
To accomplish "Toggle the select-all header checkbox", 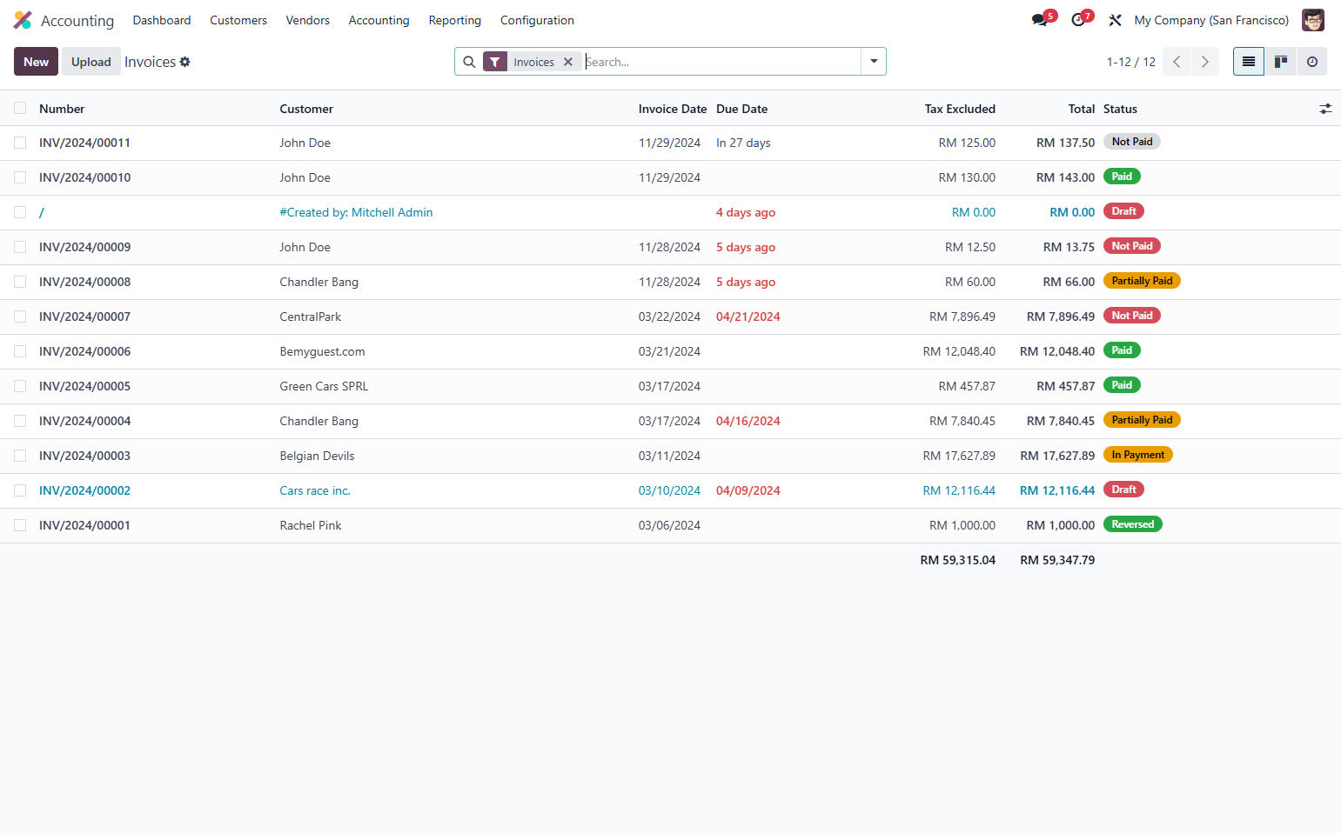I will click(20, 108).
